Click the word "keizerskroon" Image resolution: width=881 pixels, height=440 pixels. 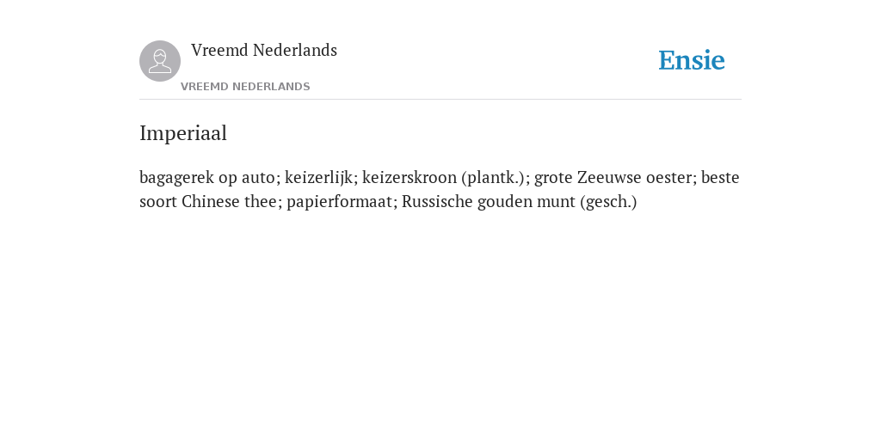(x=410, y=177)
